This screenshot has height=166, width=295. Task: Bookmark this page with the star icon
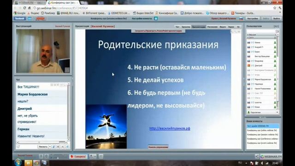[275, 8]
